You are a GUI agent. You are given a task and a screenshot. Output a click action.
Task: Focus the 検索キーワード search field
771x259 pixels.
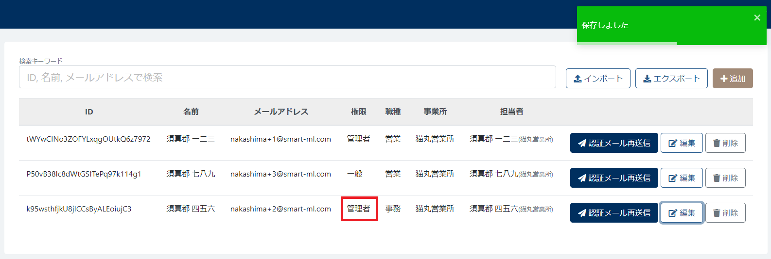coord(287,78)
